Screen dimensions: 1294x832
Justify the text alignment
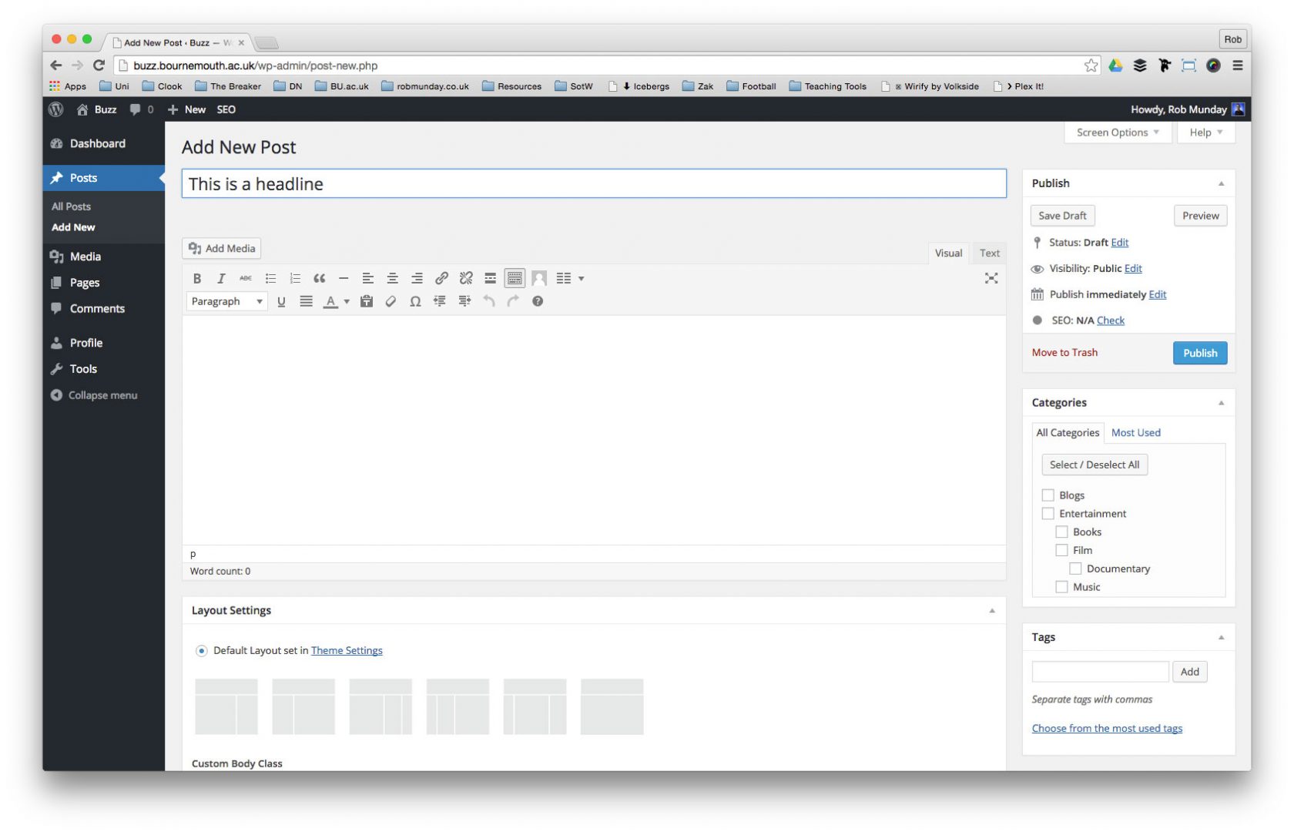pos(306,301)
